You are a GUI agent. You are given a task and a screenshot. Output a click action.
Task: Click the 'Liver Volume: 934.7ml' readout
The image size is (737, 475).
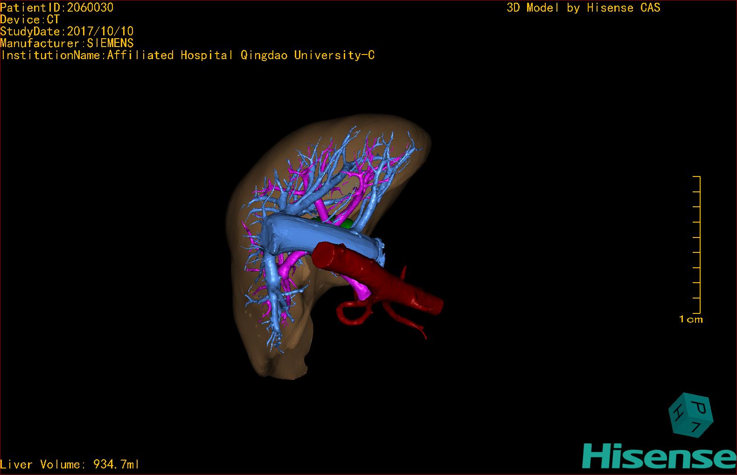point(70,464)
